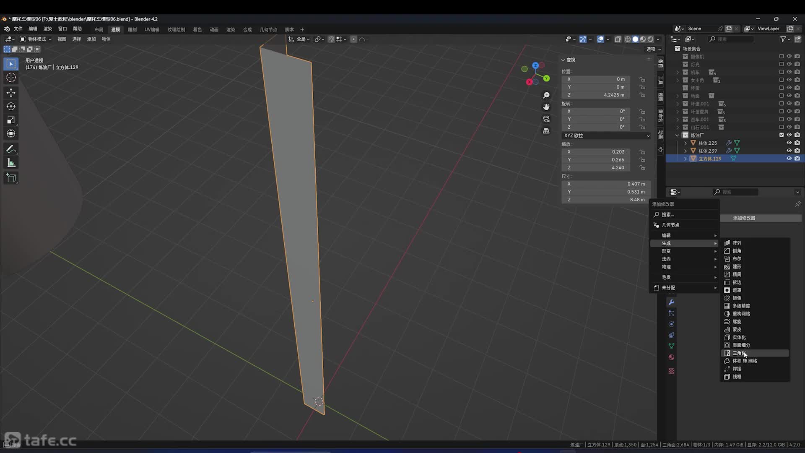Open the 形变 modifier submenu
The width and height of the screenshot is (805, 453).
684,251
